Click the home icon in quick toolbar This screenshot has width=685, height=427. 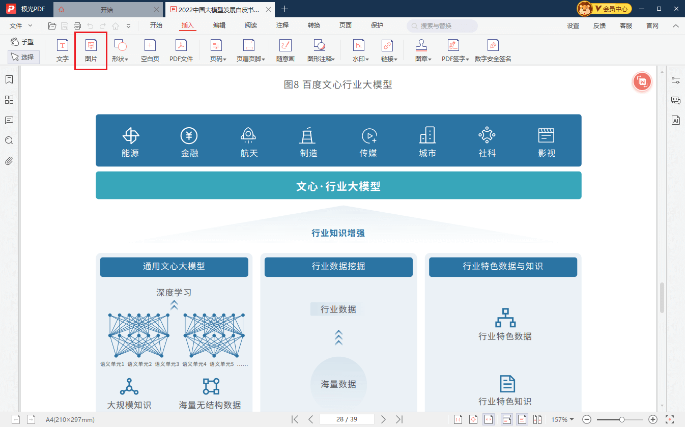116,25
